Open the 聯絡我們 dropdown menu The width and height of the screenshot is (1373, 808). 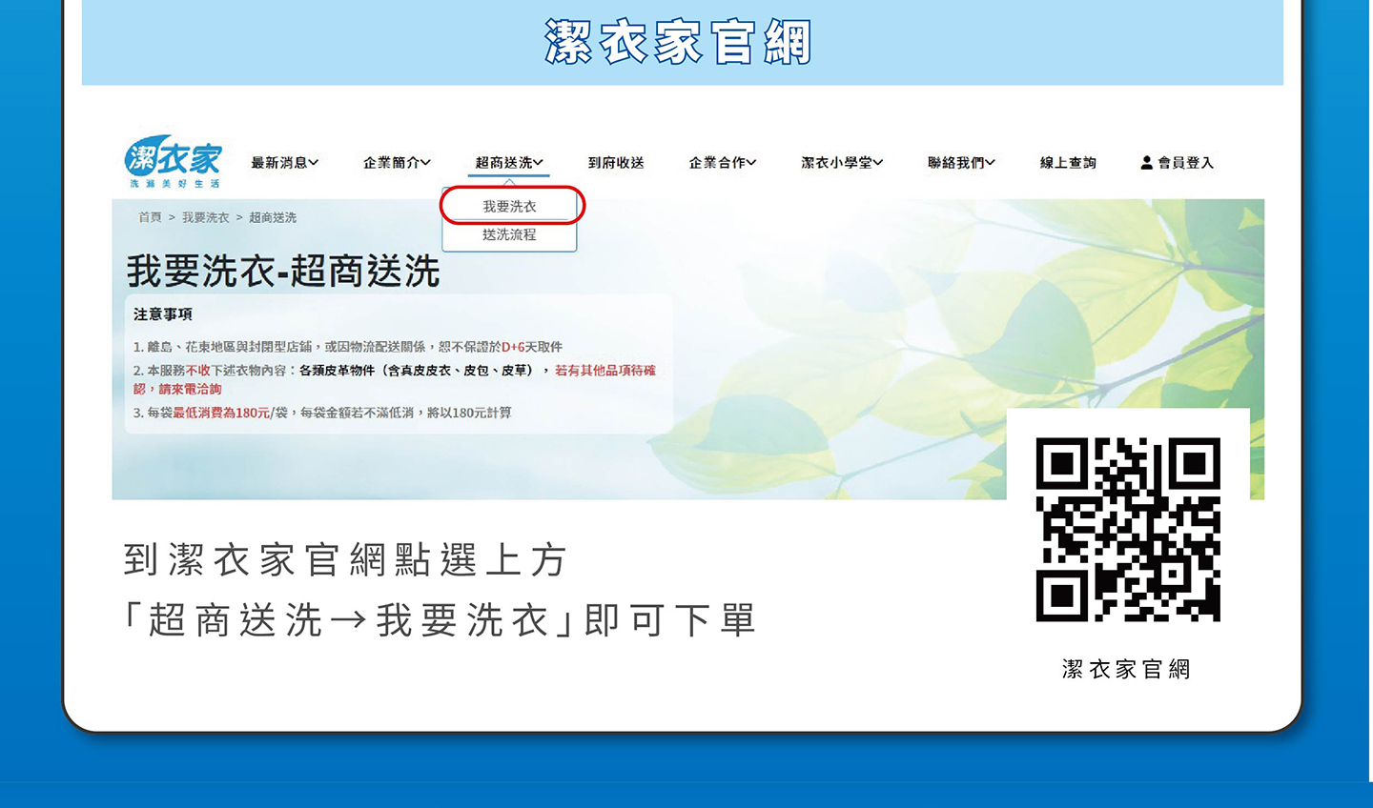[x=961, y=163]
